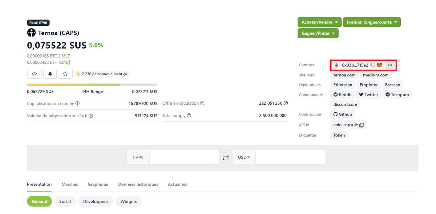Select the Widgets pill
The width and height of the screenshot is (436, 214).
pyautogui.click(x=129, y=201)
